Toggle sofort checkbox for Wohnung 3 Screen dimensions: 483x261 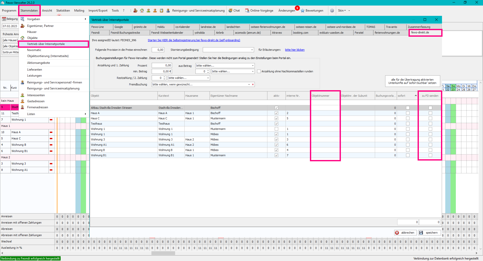click(x=408, y=139)
